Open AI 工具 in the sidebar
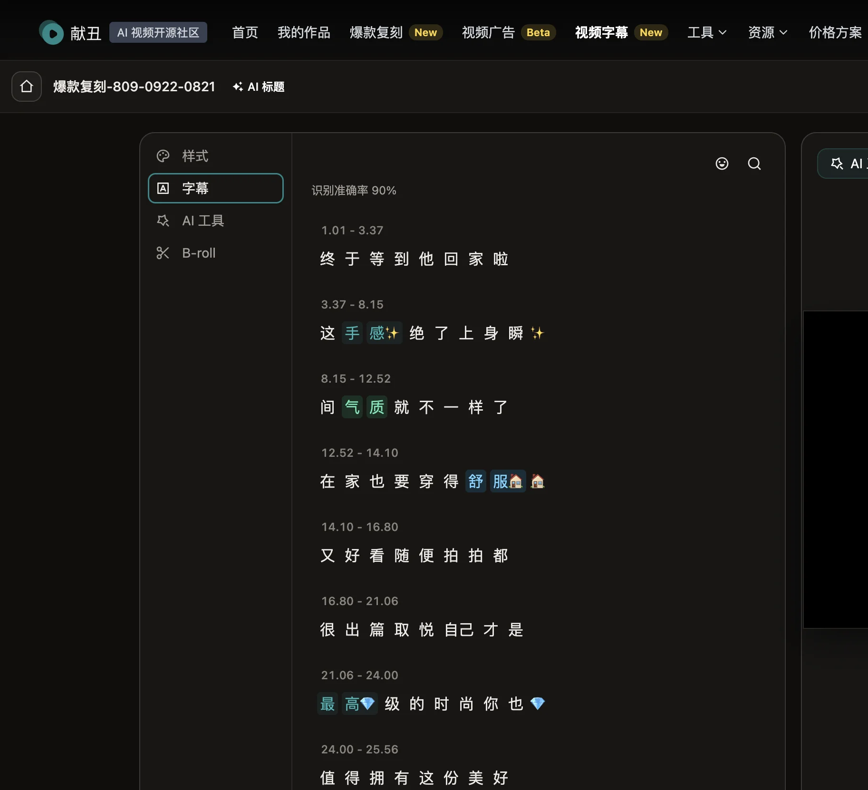 [x=216, y=221]
